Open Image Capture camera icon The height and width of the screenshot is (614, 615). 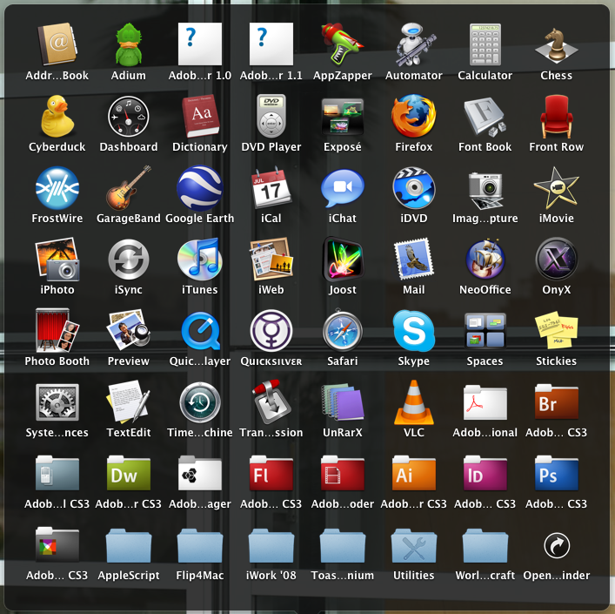coord(485,190)
